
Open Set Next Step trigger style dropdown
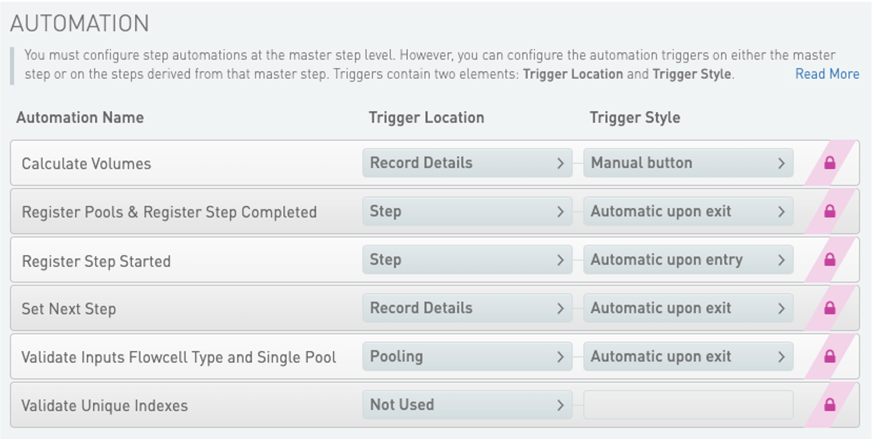tap(688, 308)
